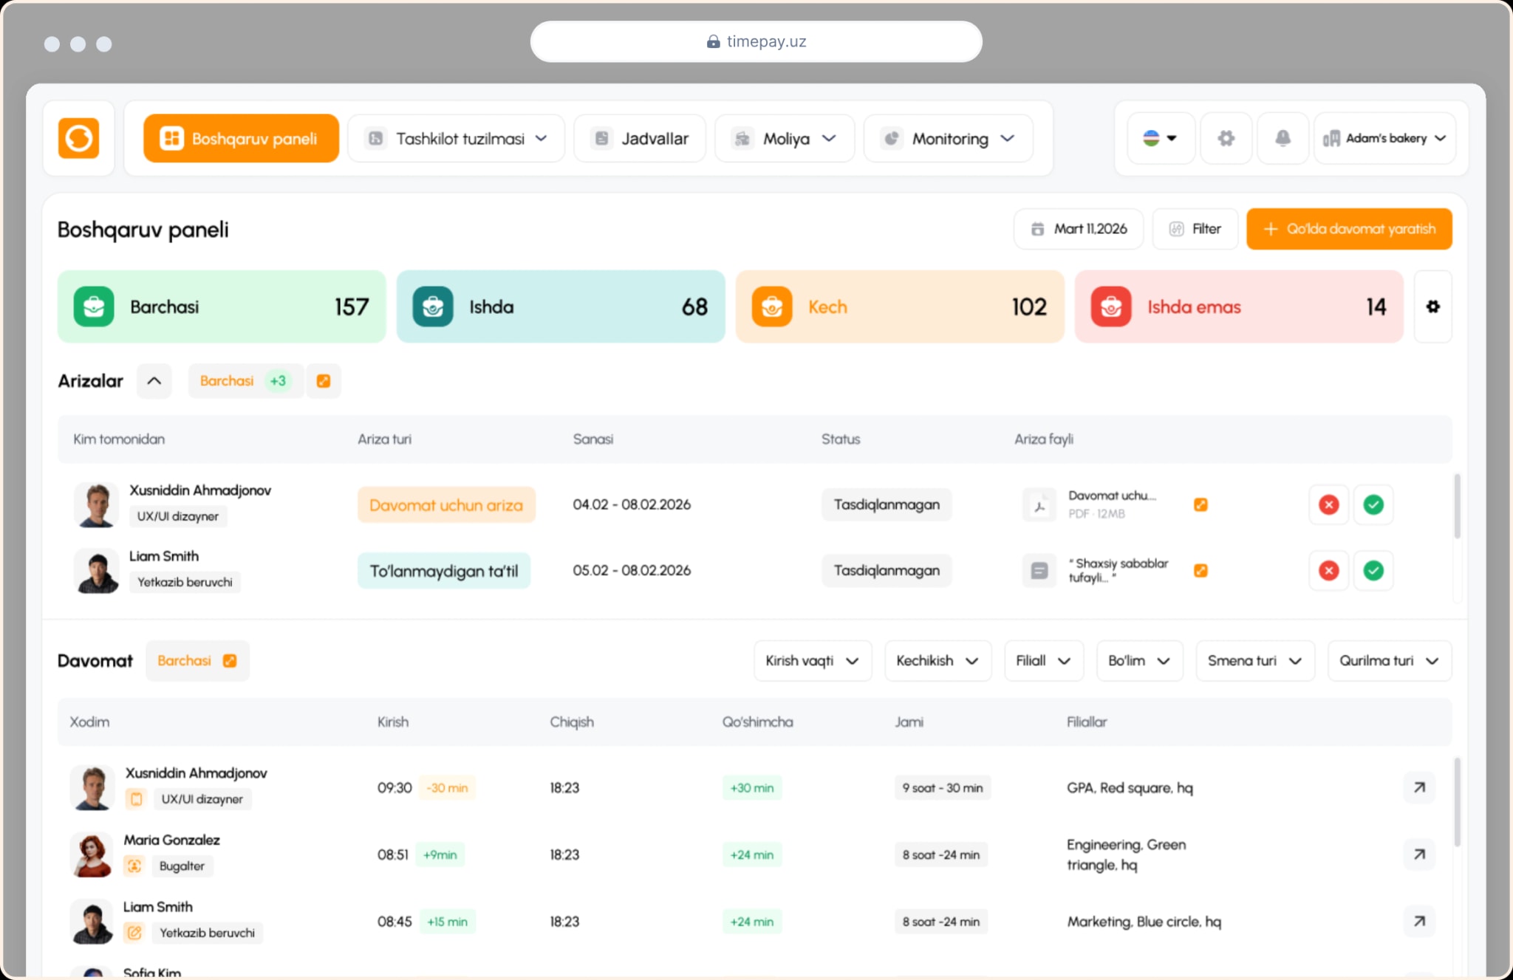Open the Moliya menu

pos(785,138)
